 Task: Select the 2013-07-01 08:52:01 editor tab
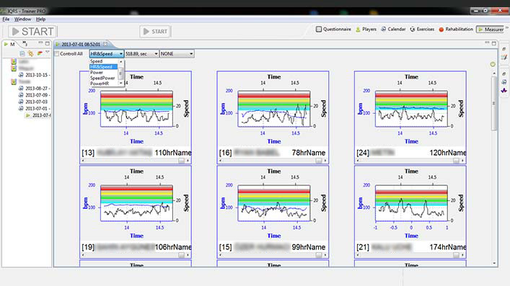(x=81, y=44)
